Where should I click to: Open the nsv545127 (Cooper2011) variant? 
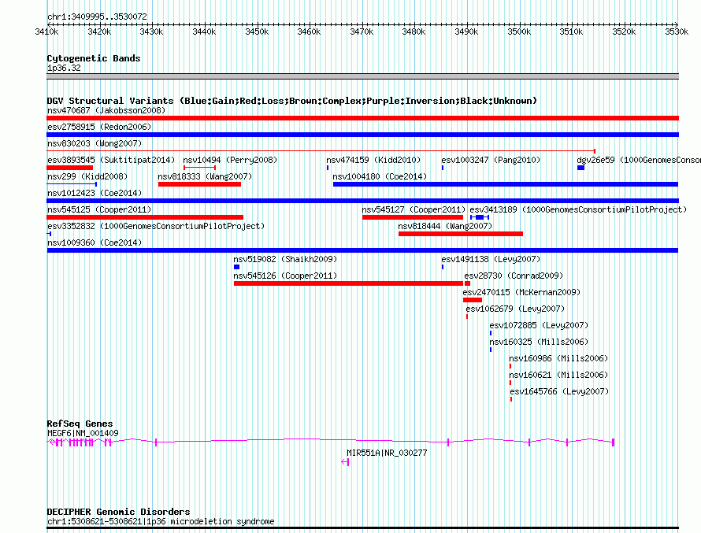pyautogui.click(x=414, y=209)
